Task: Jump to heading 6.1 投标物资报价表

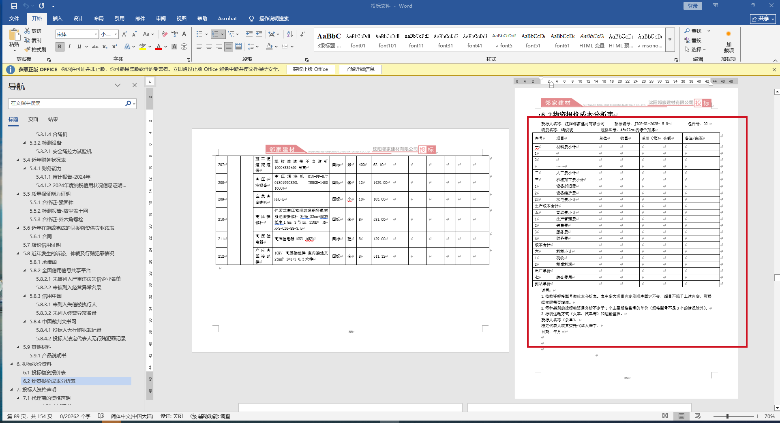Action: (44, 373)
